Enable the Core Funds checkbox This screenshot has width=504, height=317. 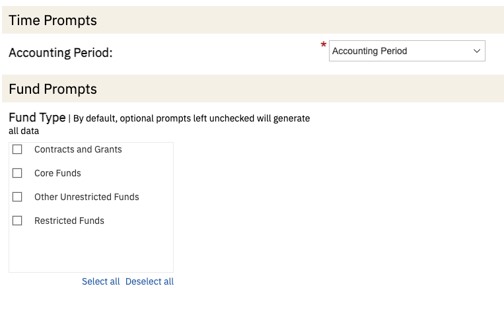click(x=17, y=173)
